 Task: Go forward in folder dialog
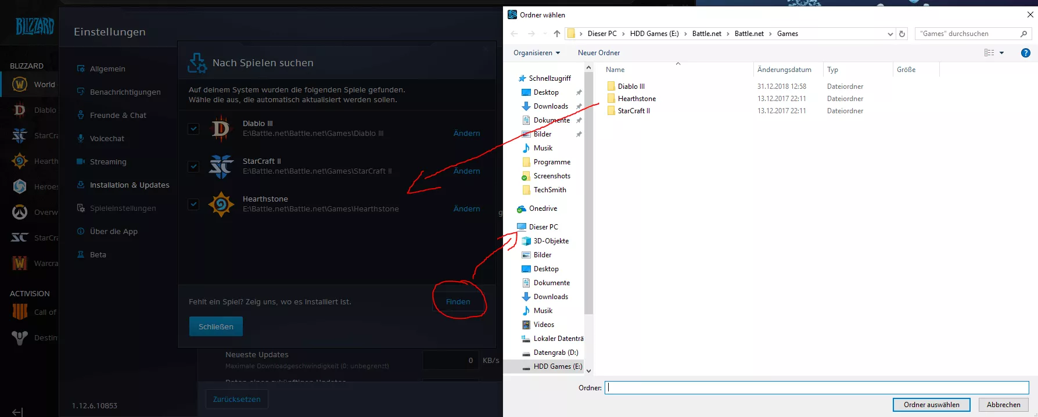click(x=531, y=34)
